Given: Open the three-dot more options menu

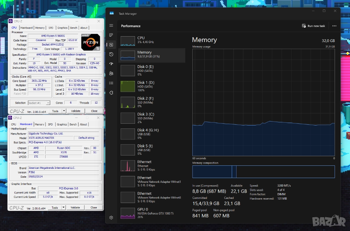Looking at the screenshot, I should pyautogui.click(x=334, y=26).
